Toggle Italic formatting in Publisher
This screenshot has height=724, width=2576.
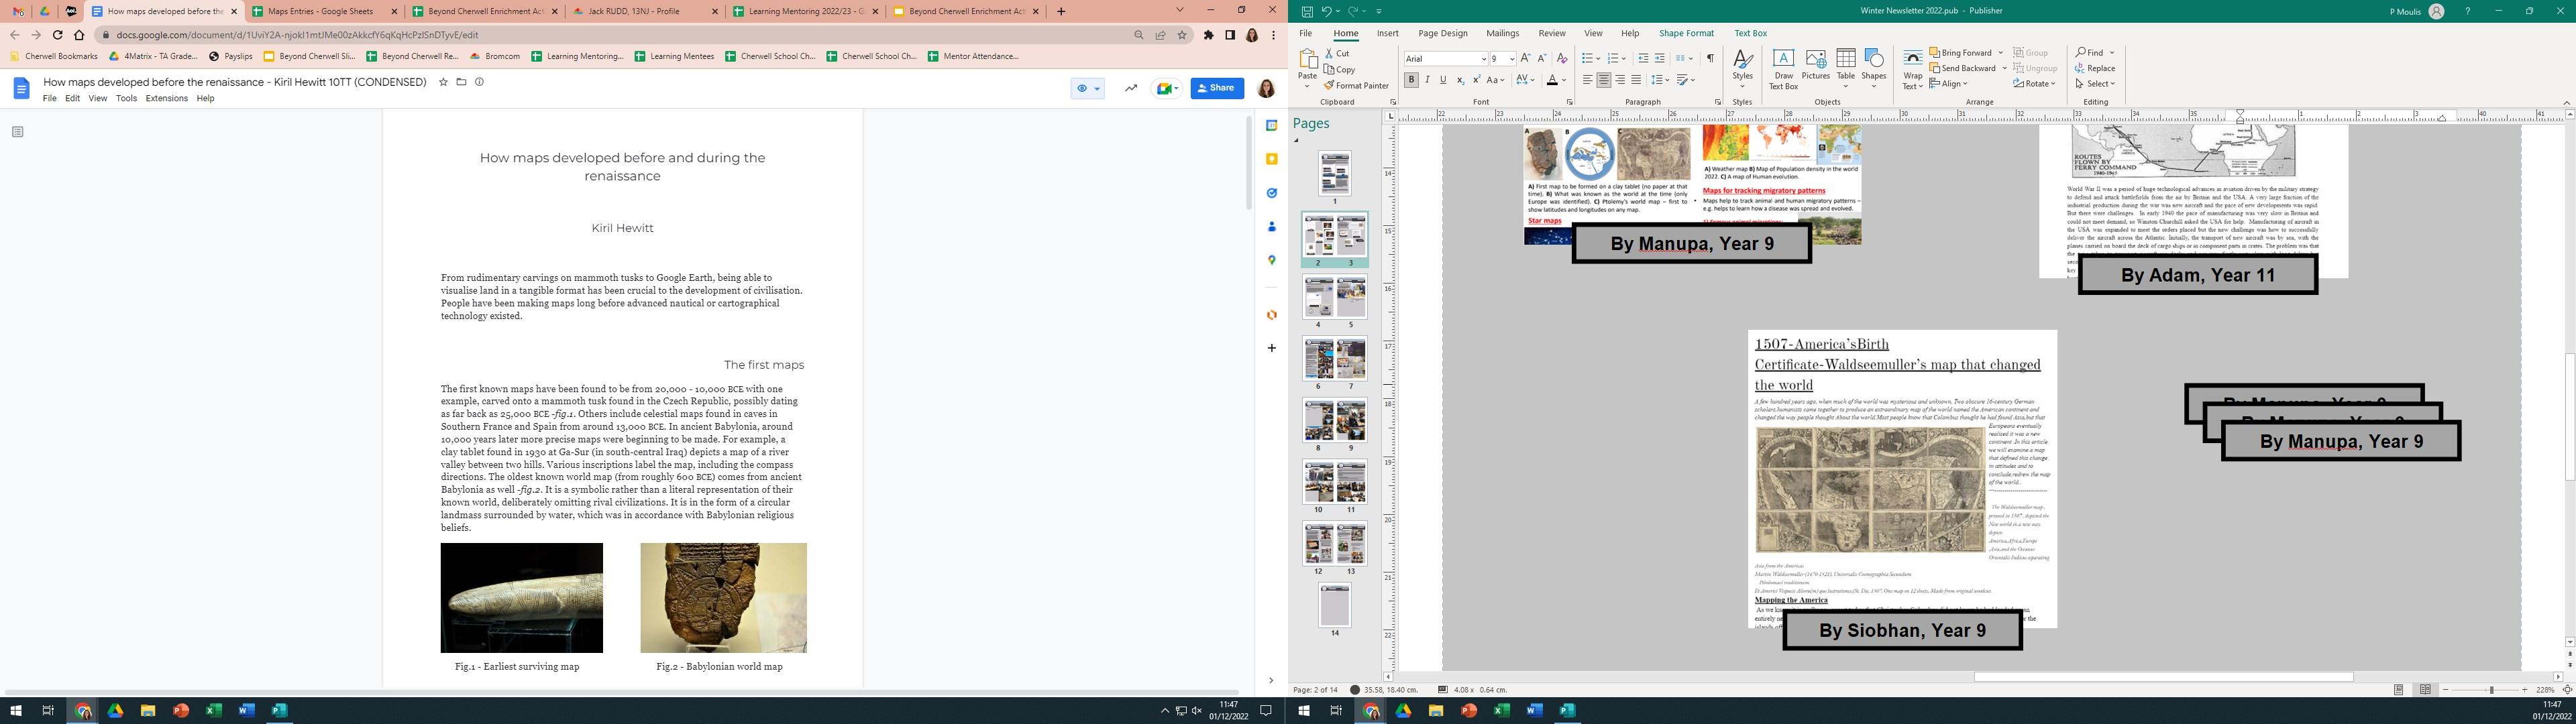click(1427, 80)
